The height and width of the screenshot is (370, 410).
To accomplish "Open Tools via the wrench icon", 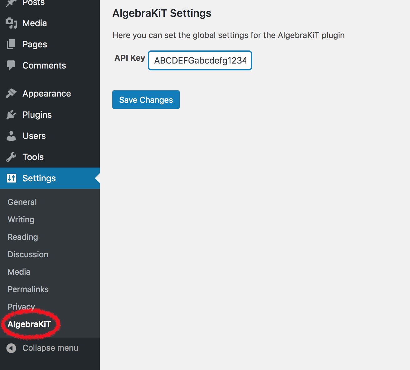I will [11, 157].
